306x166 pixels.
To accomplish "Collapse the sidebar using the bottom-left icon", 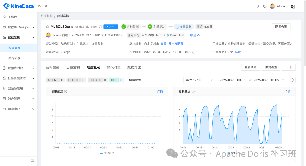I will (32, 161).
